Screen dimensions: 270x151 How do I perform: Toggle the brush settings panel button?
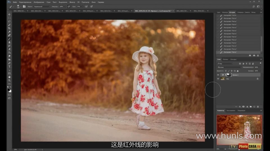[24, 6]
